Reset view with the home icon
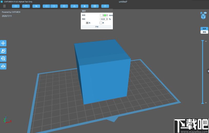This screenshot has width=209, height=133. click(x=201, y=13)
